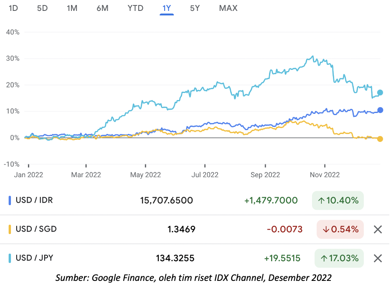Select the MAX range tab

pyautogui.click(x=228, y=8)
